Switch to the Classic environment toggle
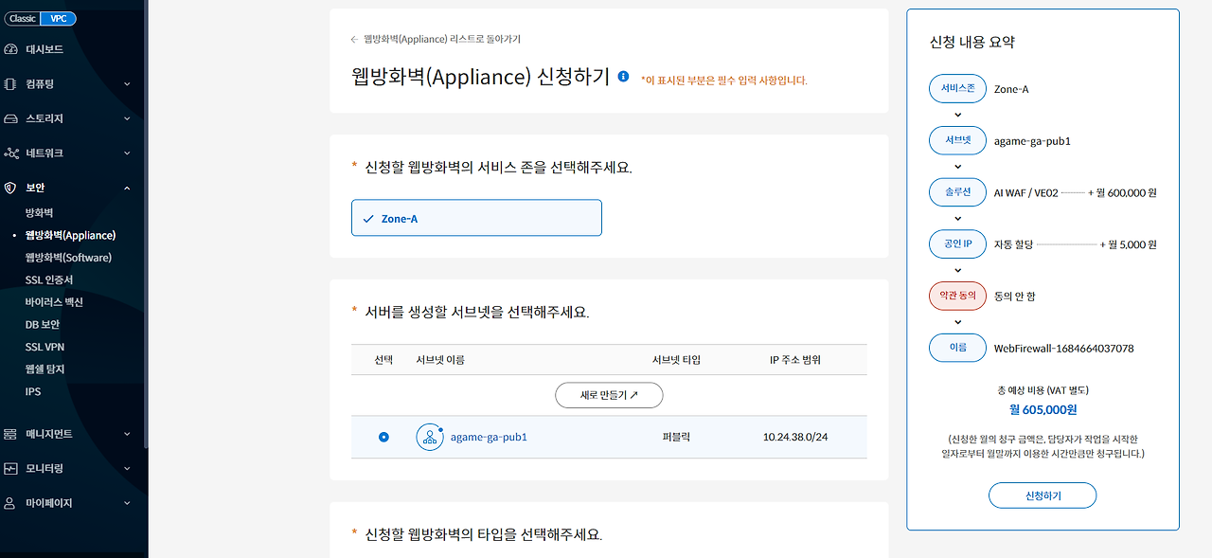The width and height of the screenshot is (1212, 558). (x=21, y=17)
